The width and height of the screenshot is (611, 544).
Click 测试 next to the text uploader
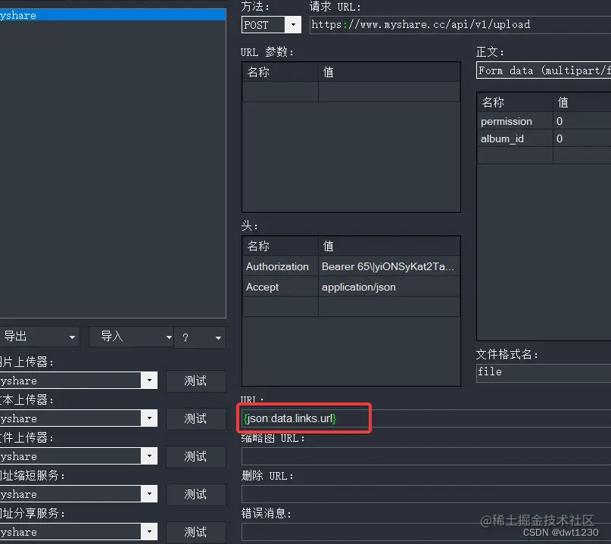tap(195, 418)
